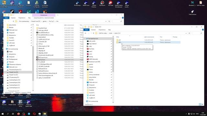Refresh the dxvk folder view
Viewport: 207px width, 116px height.
[189, 33]
